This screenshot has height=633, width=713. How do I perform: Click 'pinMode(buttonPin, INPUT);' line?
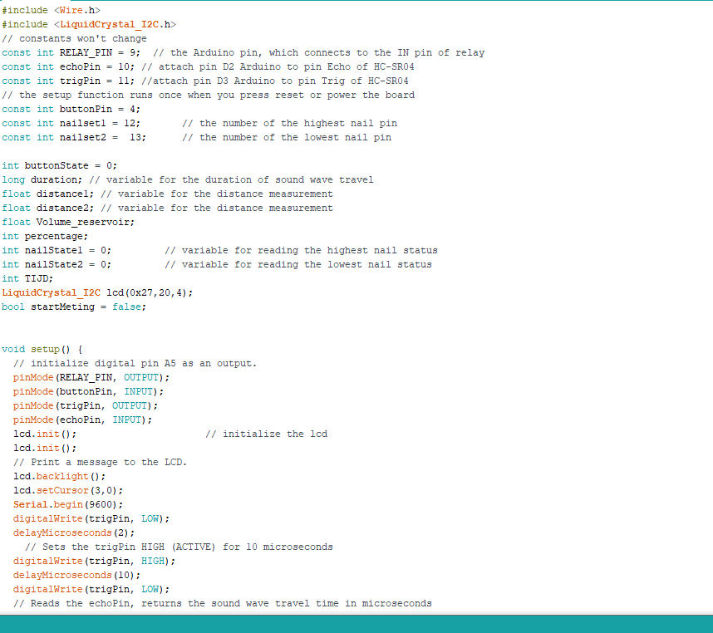click(x=88, y=391)
